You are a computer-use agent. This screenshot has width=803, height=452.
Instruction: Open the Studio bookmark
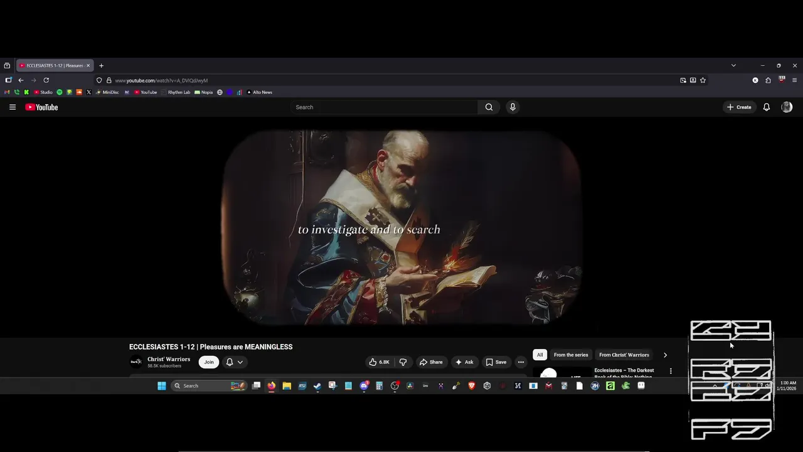[x=43, y=92]
